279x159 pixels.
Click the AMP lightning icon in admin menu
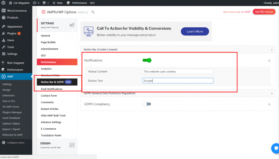(4, 76)
